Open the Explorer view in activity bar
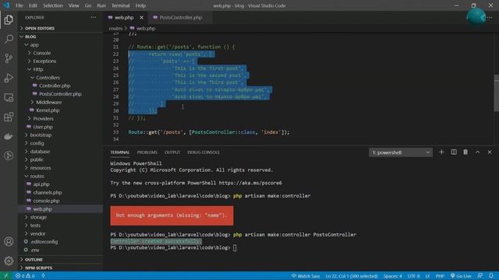Screen dimensions: 499x280 click(x=9, y=19)
